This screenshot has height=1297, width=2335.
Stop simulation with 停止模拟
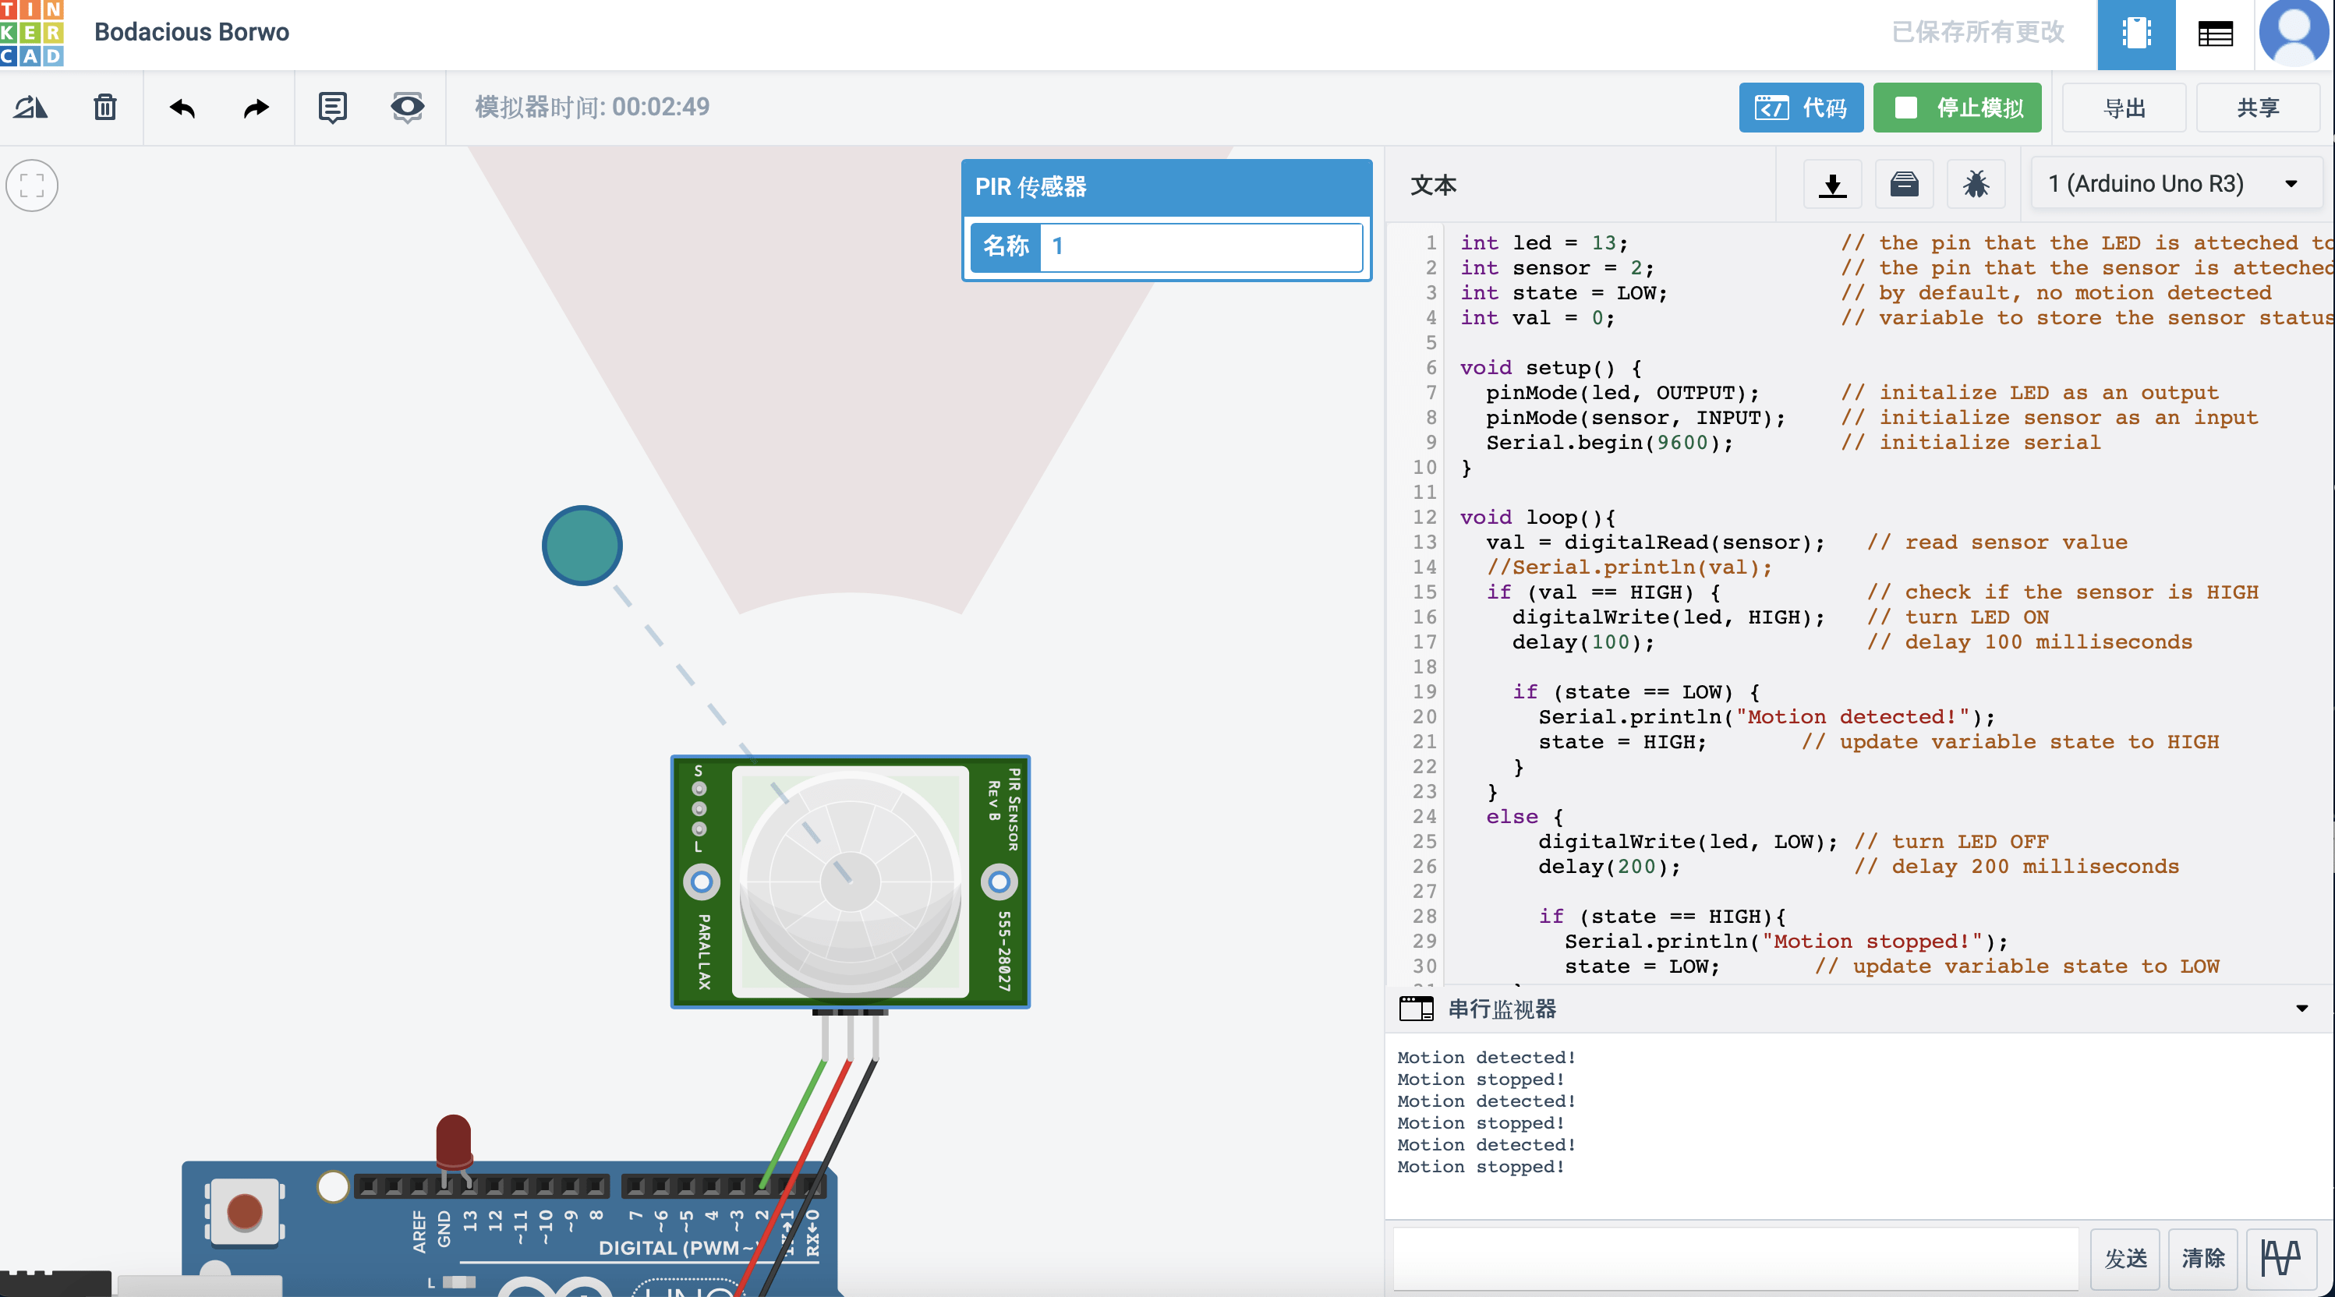click(1957, 108)
